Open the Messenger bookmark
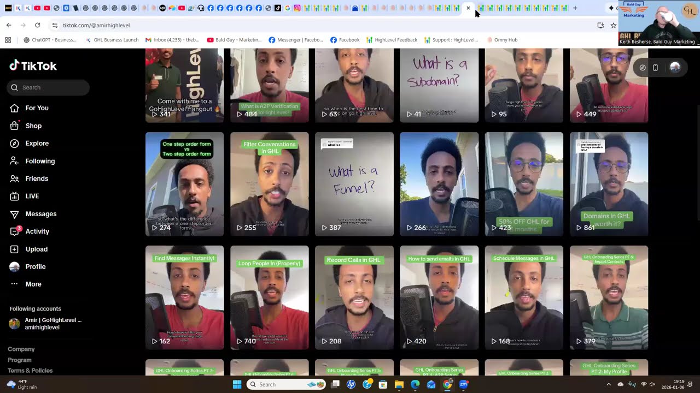 [296, 40]
